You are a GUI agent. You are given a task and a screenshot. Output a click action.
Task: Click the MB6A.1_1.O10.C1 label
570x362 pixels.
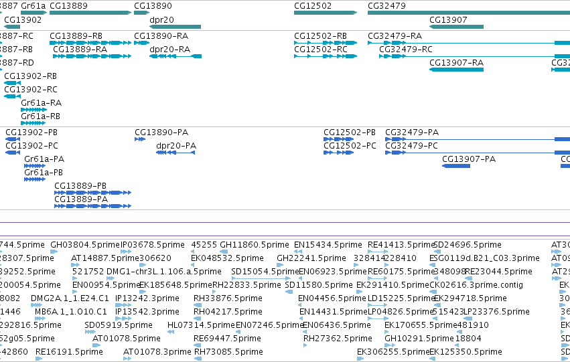pos(71,312)
